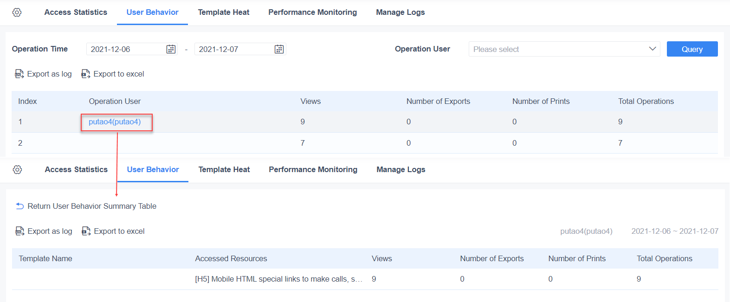Screen dimensions: 730x302
Task: Click the blue Query button
Action: [692, 49]
